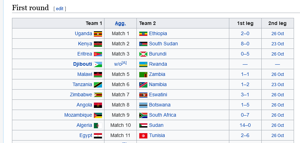The image size is (300, 143).
Task: Click the Namibia flag icon
Action: point(143,85)
